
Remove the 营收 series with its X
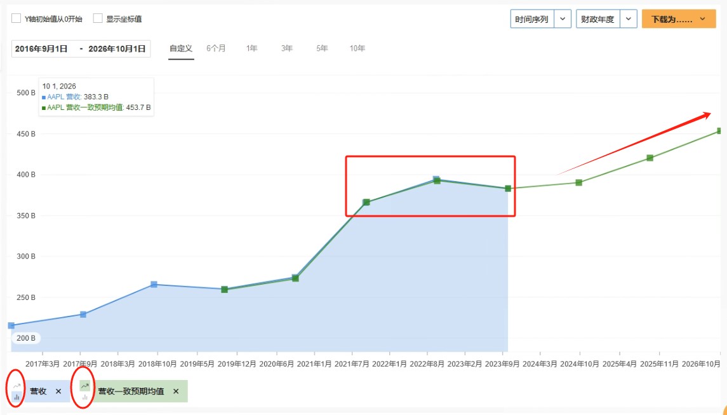coord(58,391)
